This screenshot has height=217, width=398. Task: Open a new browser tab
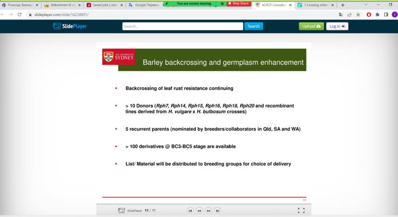(x=342, y=5)
